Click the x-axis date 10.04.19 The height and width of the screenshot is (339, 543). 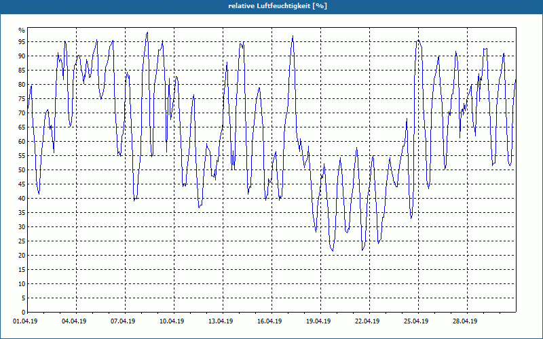[172, 321]
